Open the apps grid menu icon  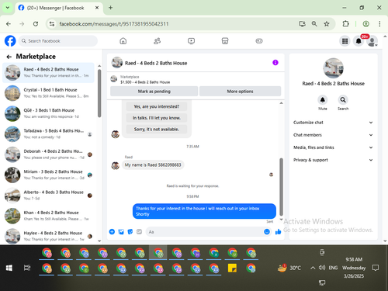345,41
